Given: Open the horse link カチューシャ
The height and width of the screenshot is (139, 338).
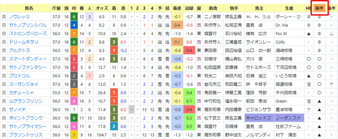Looking at the screenshot, I should (21, 93).
